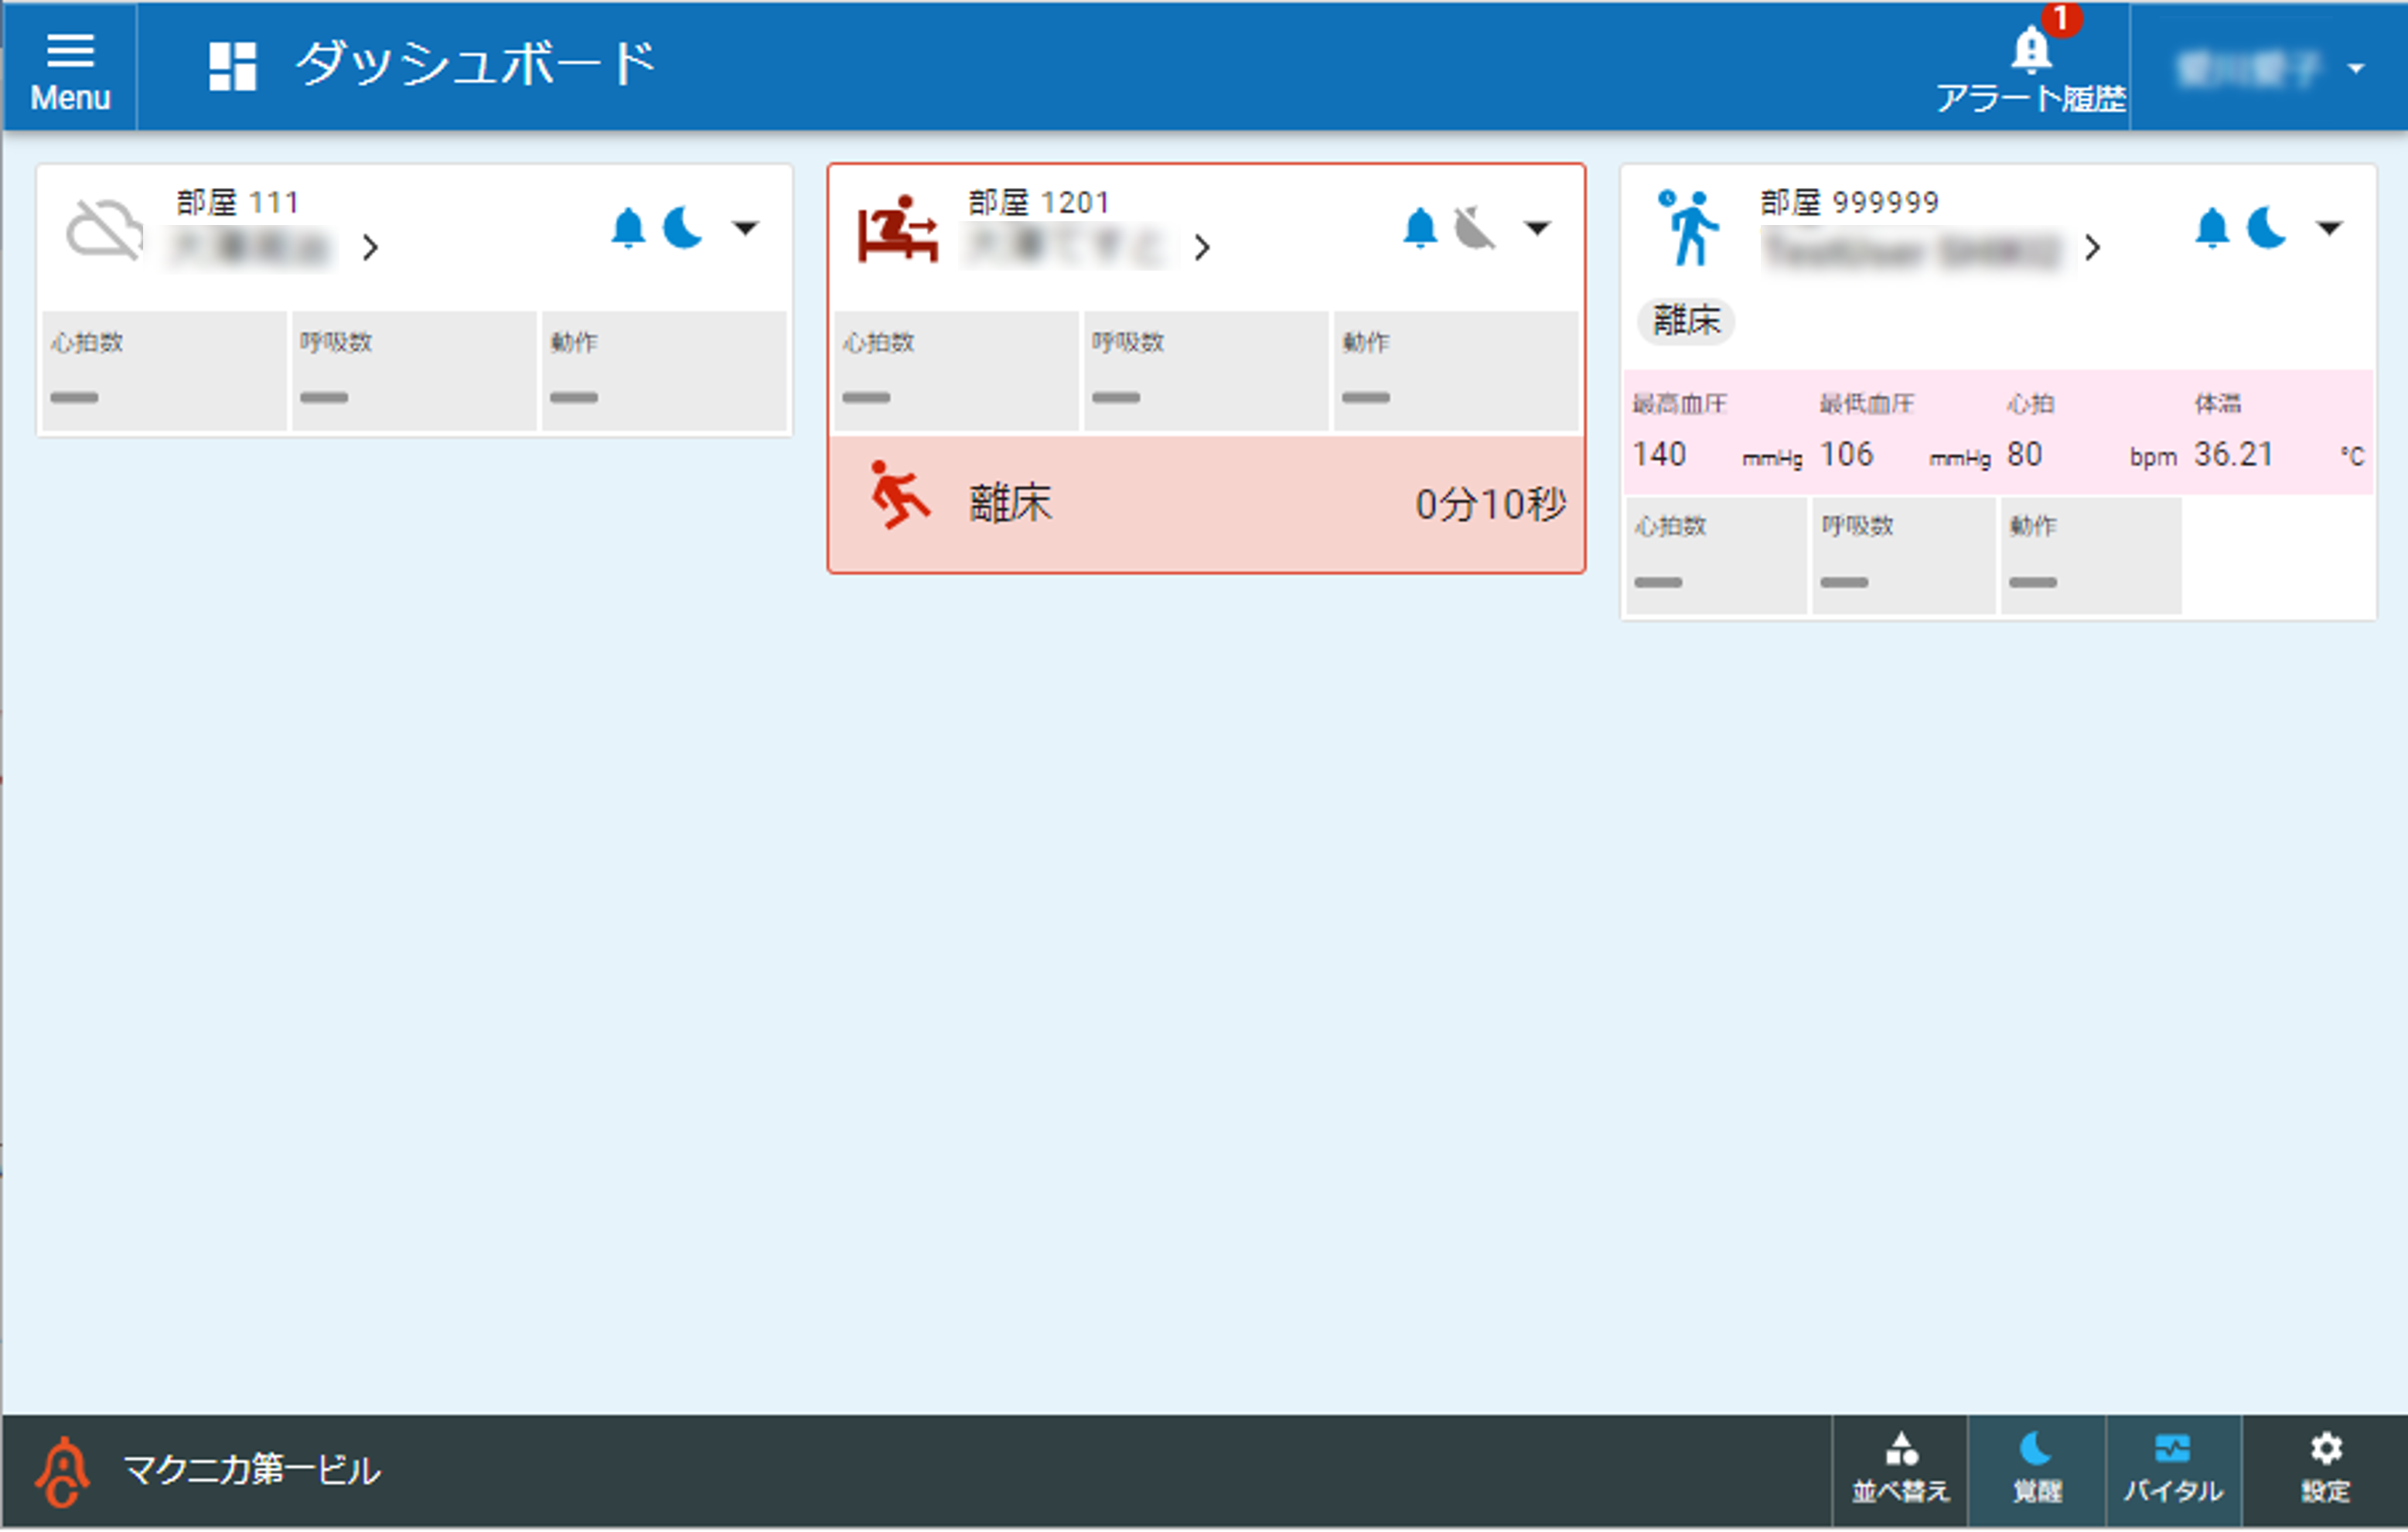
Task: Toggle the bell notification for room 999999
Action: point(2212,228)
